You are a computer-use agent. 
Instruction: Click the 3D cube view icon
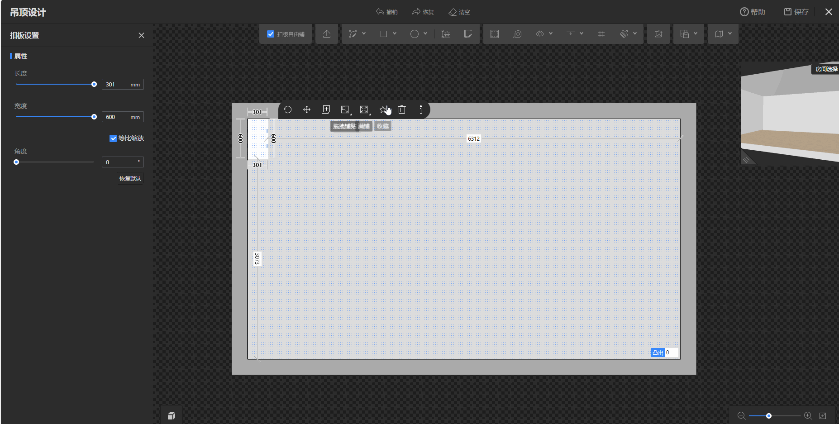(172, 415)
